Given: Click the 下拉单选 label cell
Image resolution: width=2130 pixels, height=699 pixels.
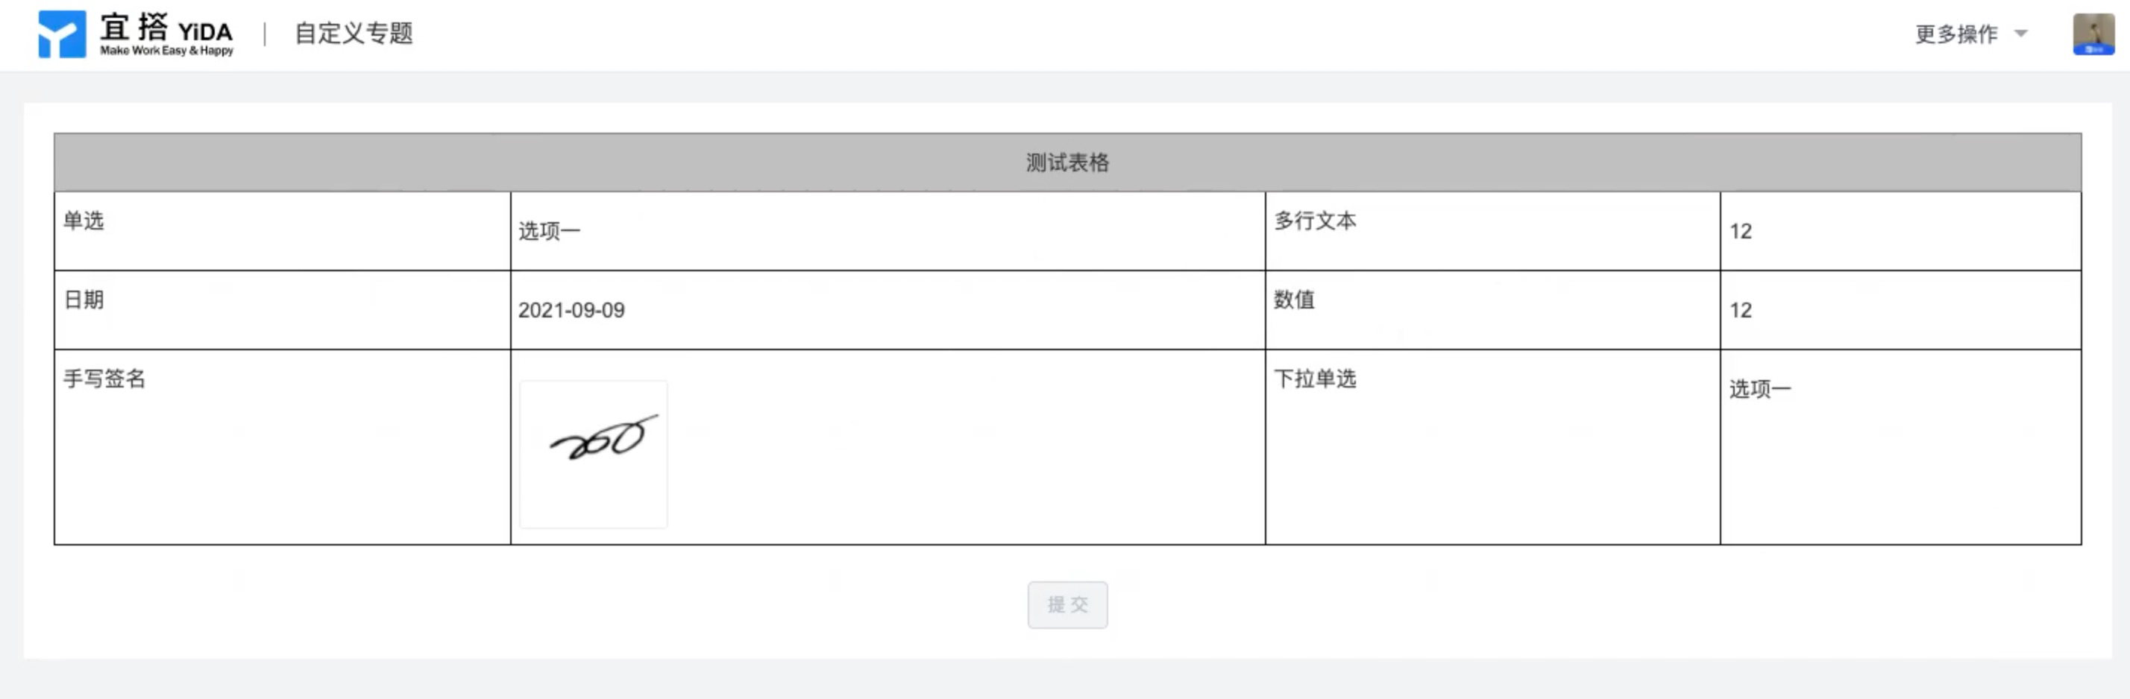Looking at the screenshot, I should [x=1492, y=447].
